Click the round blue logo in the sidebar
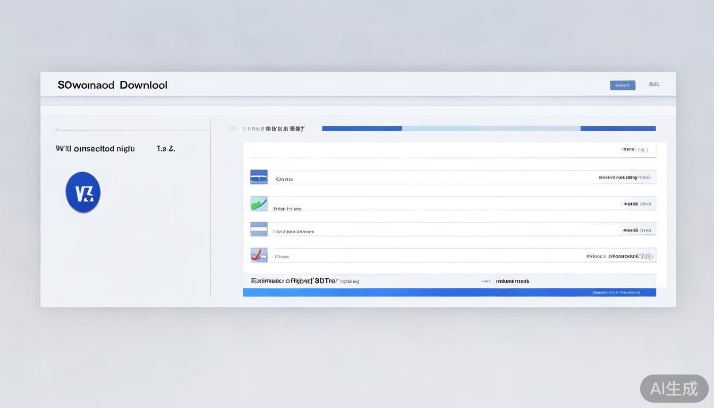The height and width of the screenshot is (408, 714). [x=83, y=192]
